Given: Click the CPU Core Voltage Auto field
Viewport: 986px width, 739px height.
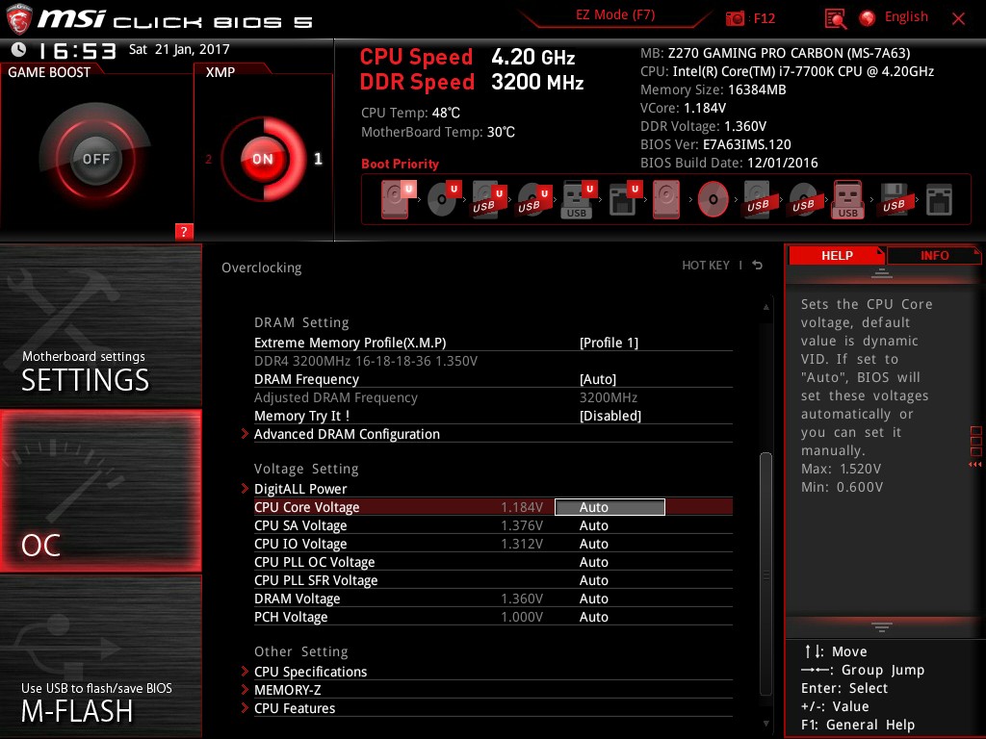Looking at the screenshot, I should click(610, 507).
